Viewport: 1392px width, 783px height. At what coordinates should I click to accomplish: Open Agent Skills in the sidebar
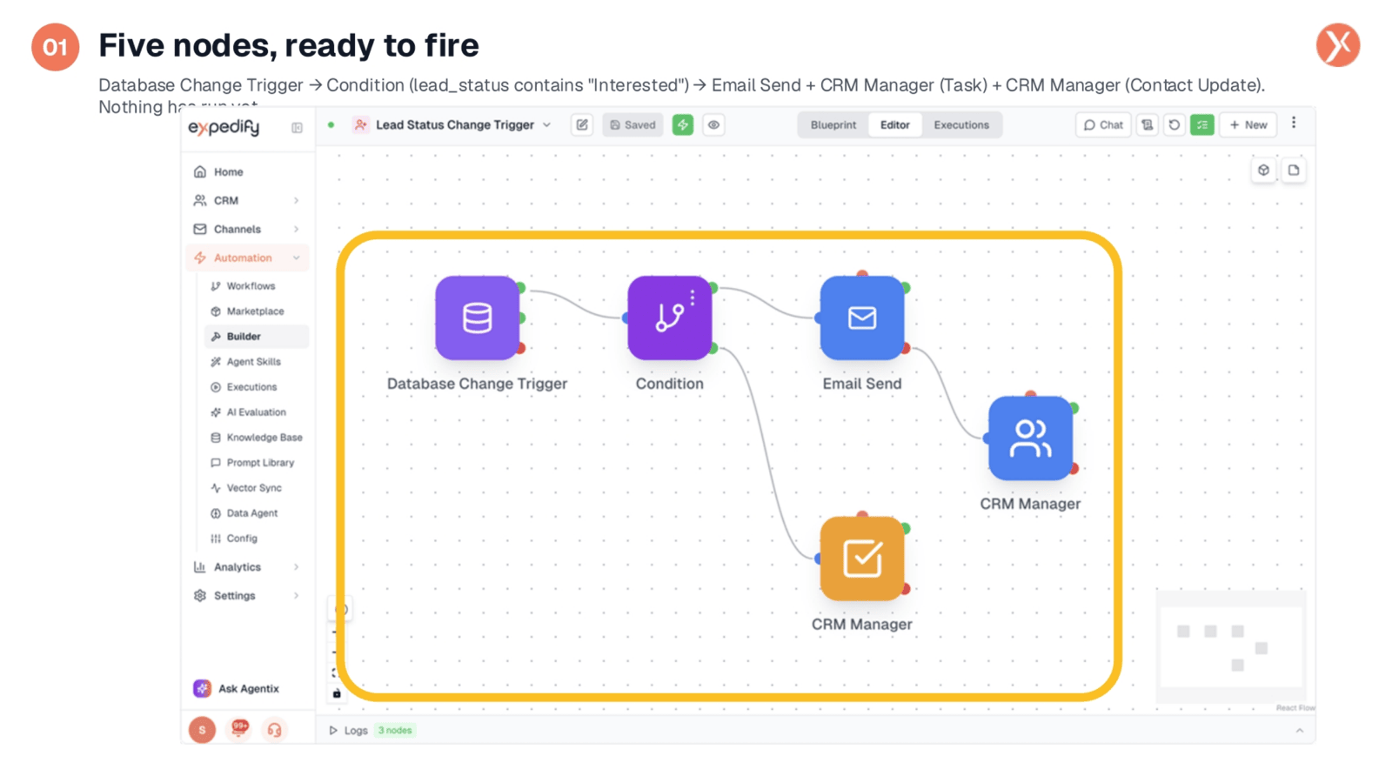[x=257, y=361]
